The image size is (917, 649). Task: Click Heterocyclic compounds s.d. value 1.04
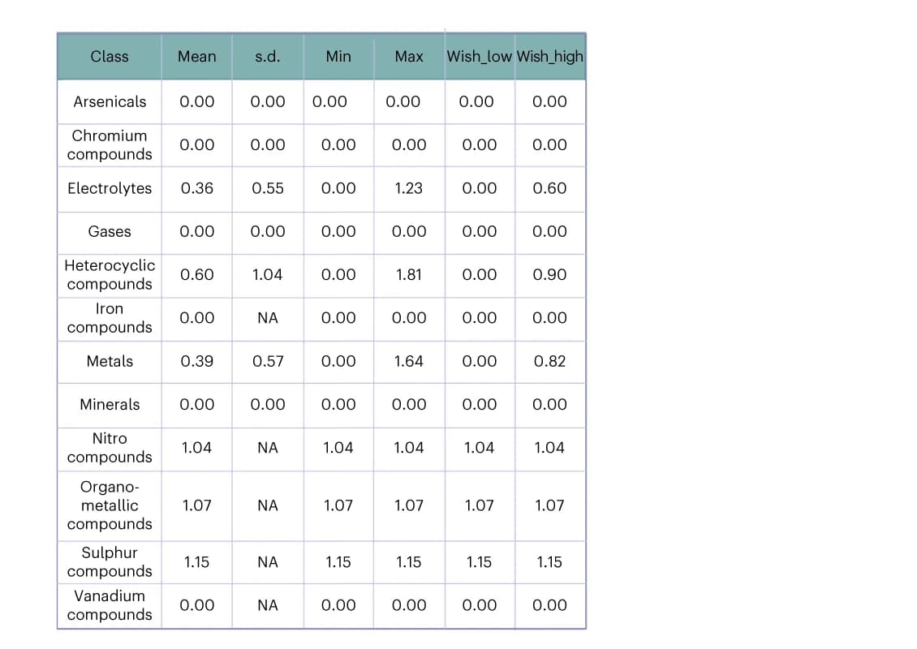pyautogui.click(x=268, y=275)
